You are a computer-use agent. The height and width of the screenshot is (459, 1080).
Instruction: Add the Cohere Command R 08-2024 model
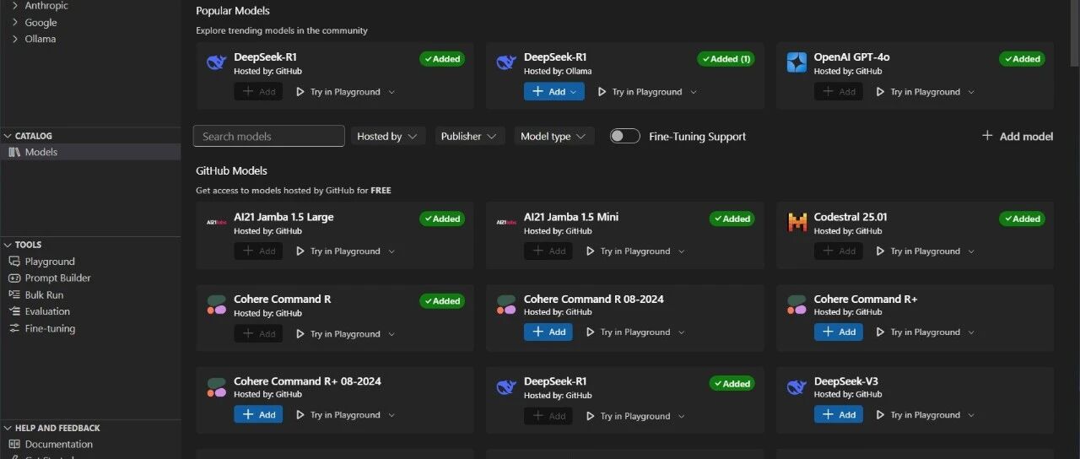pos(548,332)
